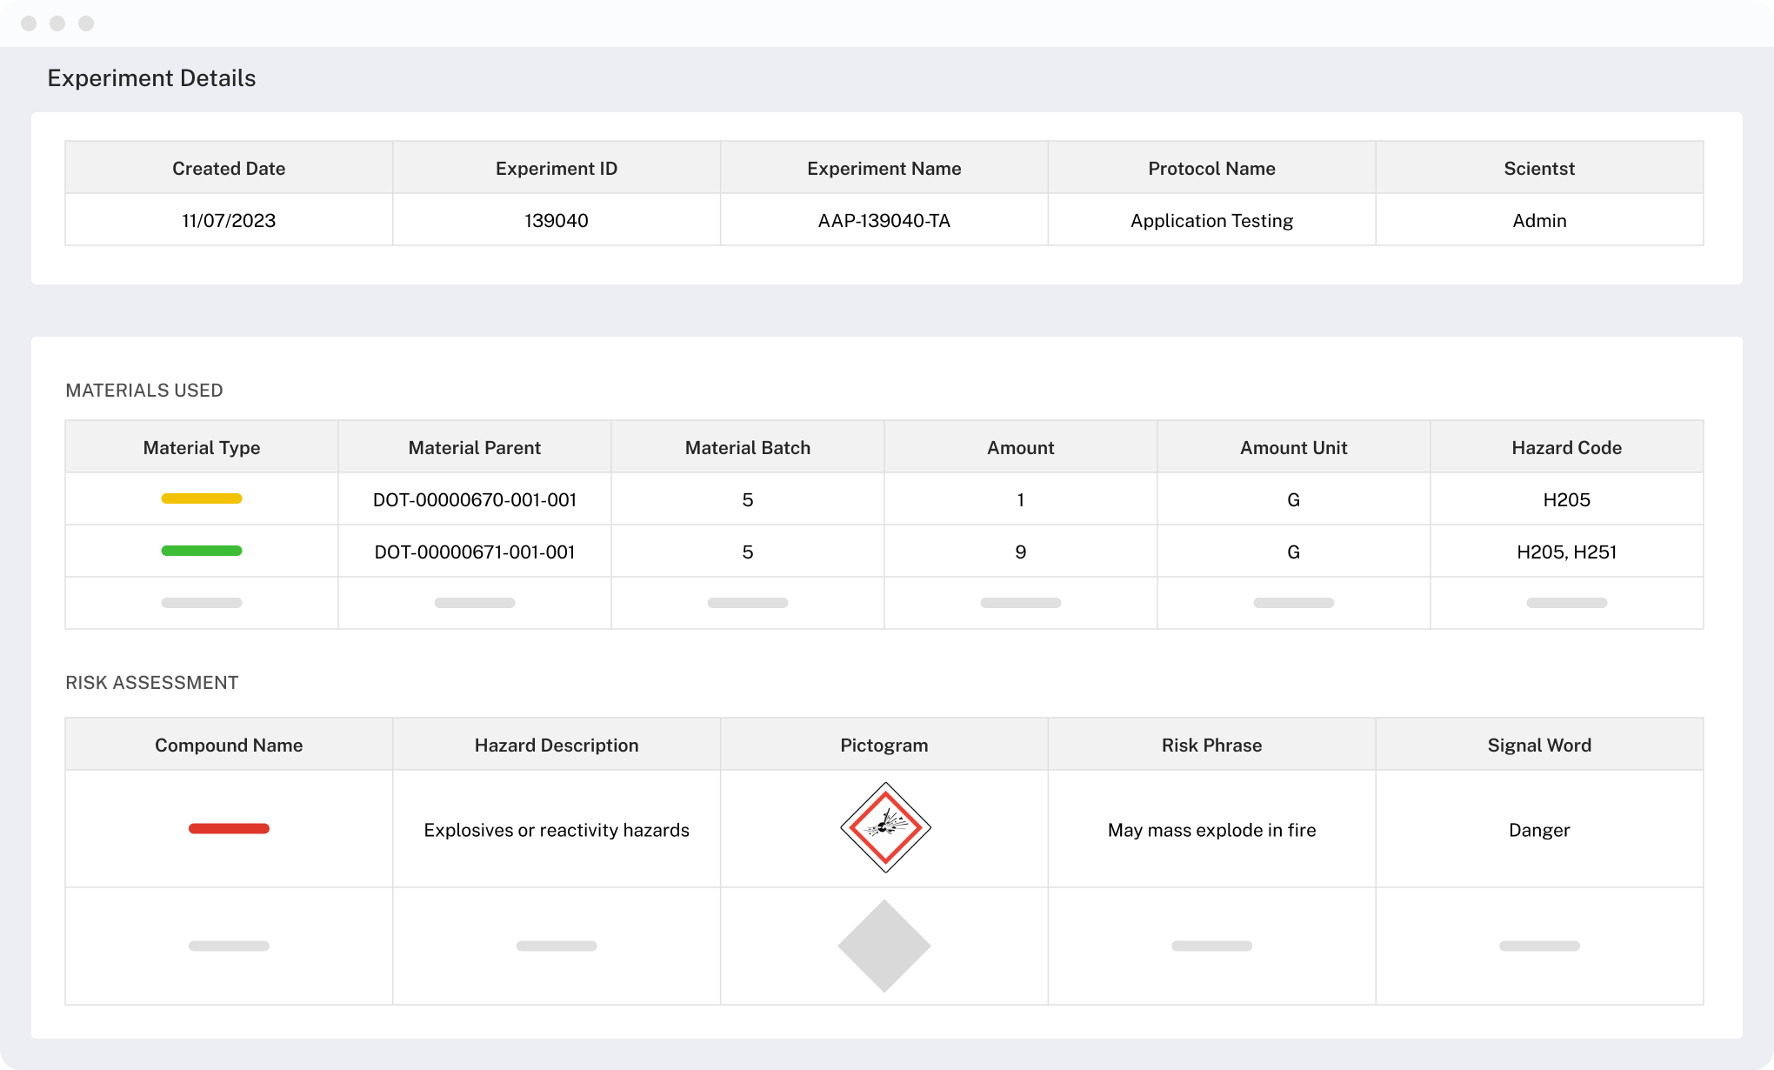Click the Experiment Details page title
The height and width of the screenshot is (1070, 1774).
(x=151, y=78)
